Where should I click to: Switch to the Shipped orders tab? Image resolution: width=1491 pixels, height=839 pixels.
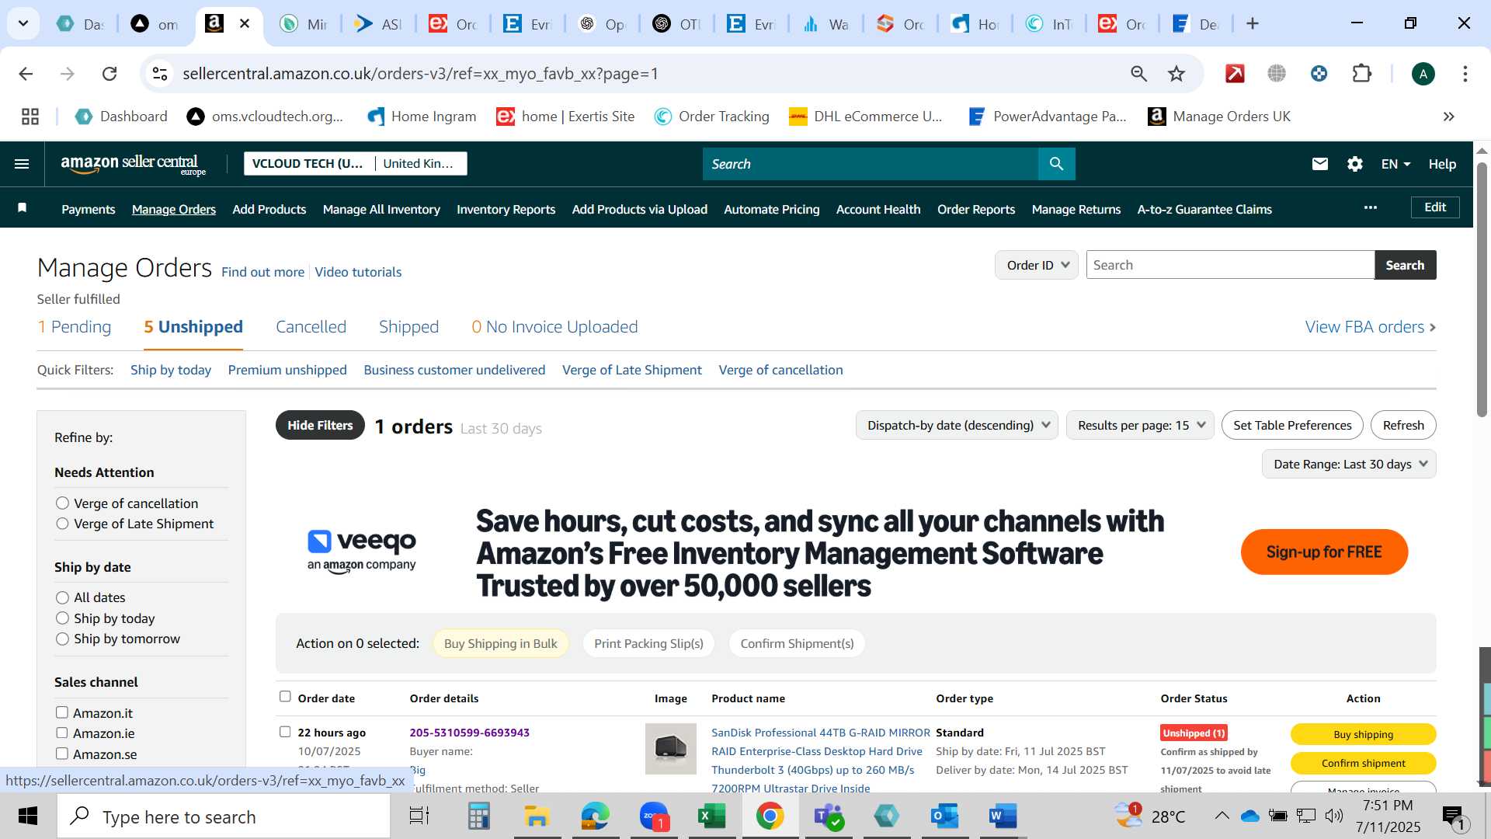[x=408, y=327]
